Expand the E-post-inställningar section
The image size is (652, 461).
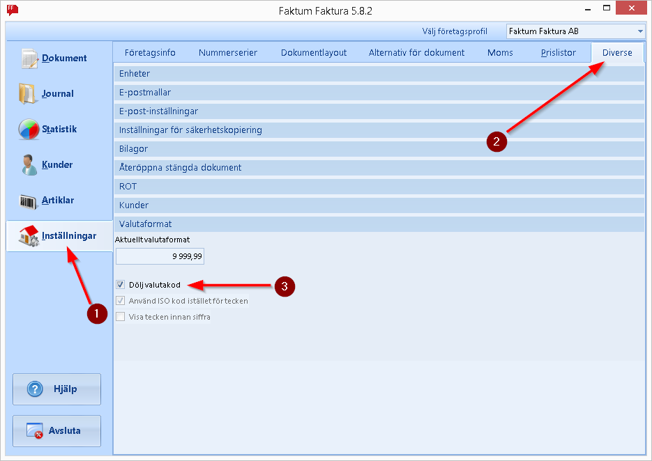click(379, 111)
